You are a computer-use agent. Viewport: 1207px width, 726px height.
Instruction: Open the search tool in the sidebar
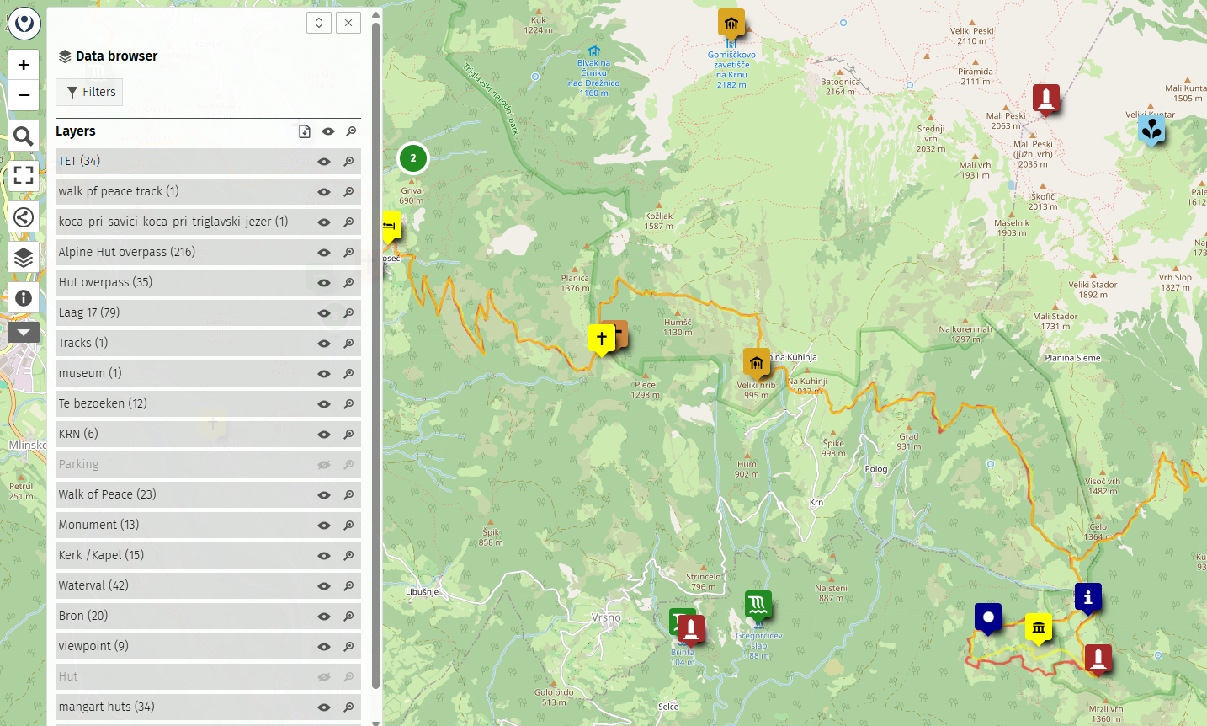tap(23, 136)
